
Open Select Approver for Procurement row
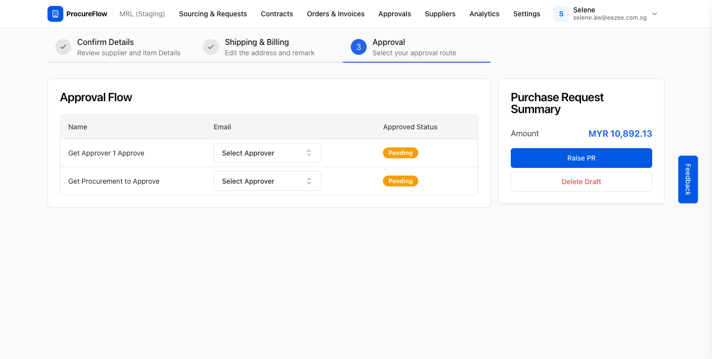[x=267, y=181]
